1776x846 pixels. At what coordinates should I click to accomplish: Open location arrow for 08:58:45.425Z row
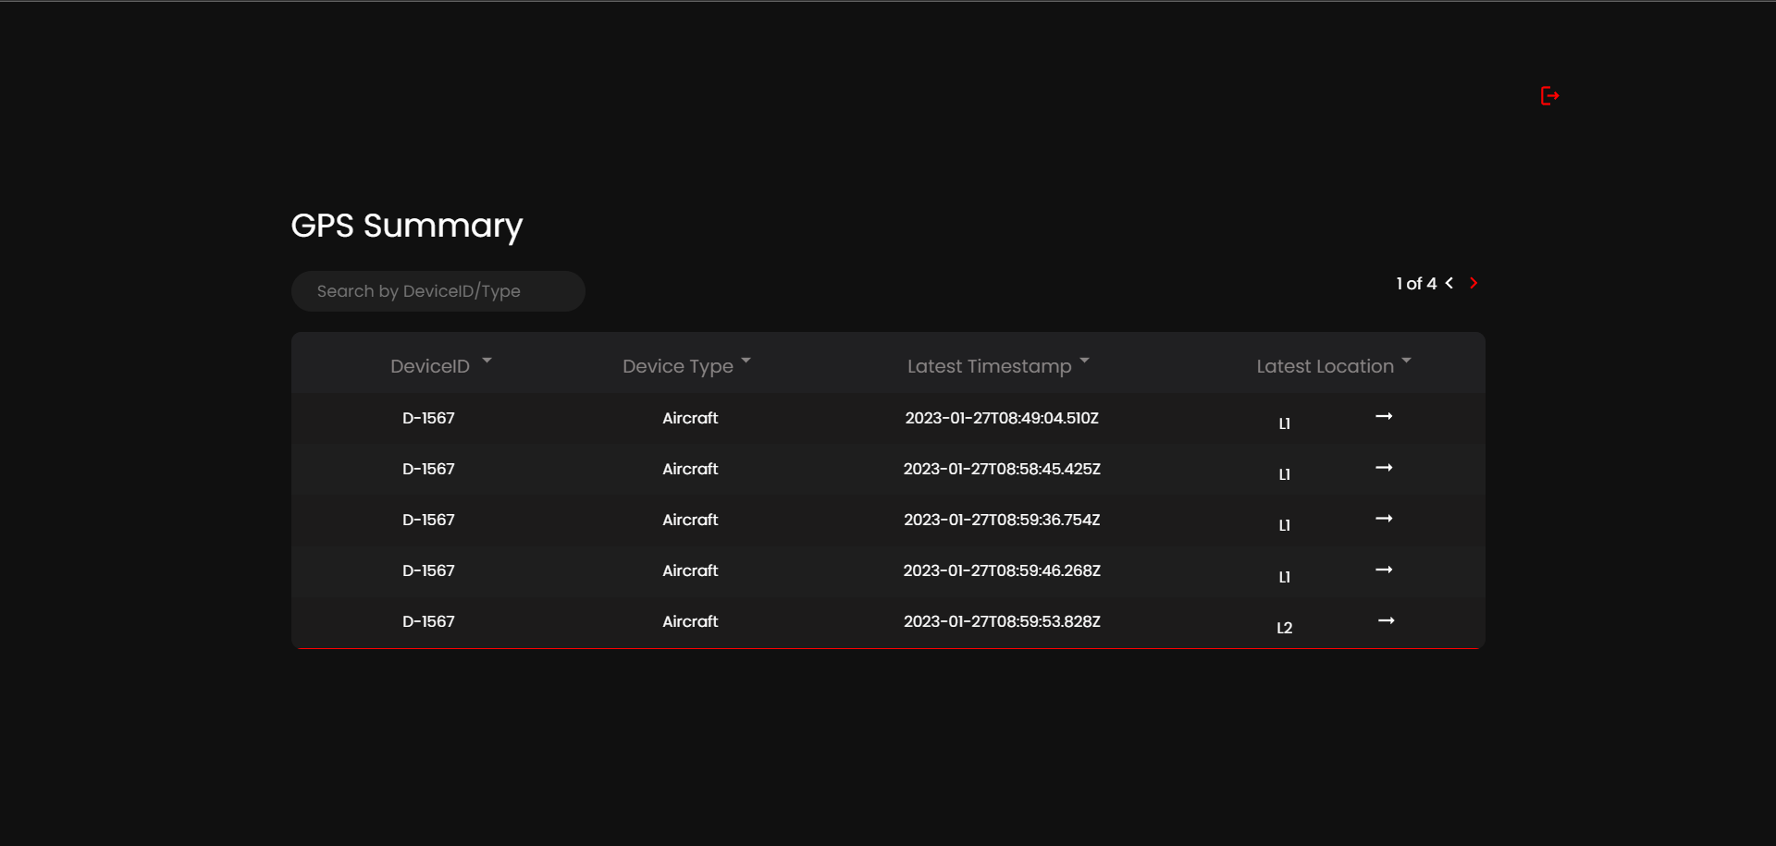coord(1384,468)
